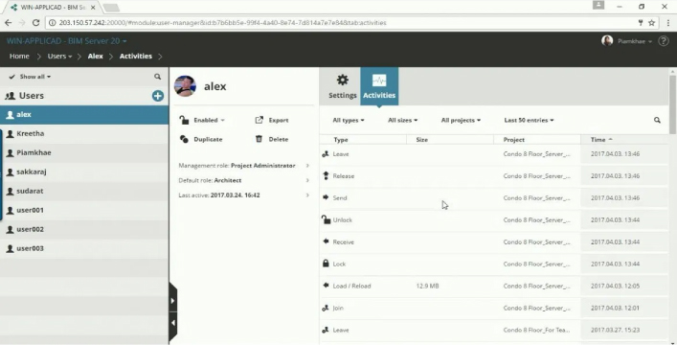The height and width of the screenshot is (345, 677).
Task: Click the 2017.04.03. 12:05 time cell
Action: tap(616, 286)
